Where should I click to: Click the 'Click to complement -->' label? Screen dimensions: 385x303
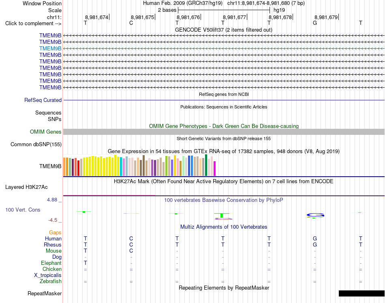[x=33, y=24]
